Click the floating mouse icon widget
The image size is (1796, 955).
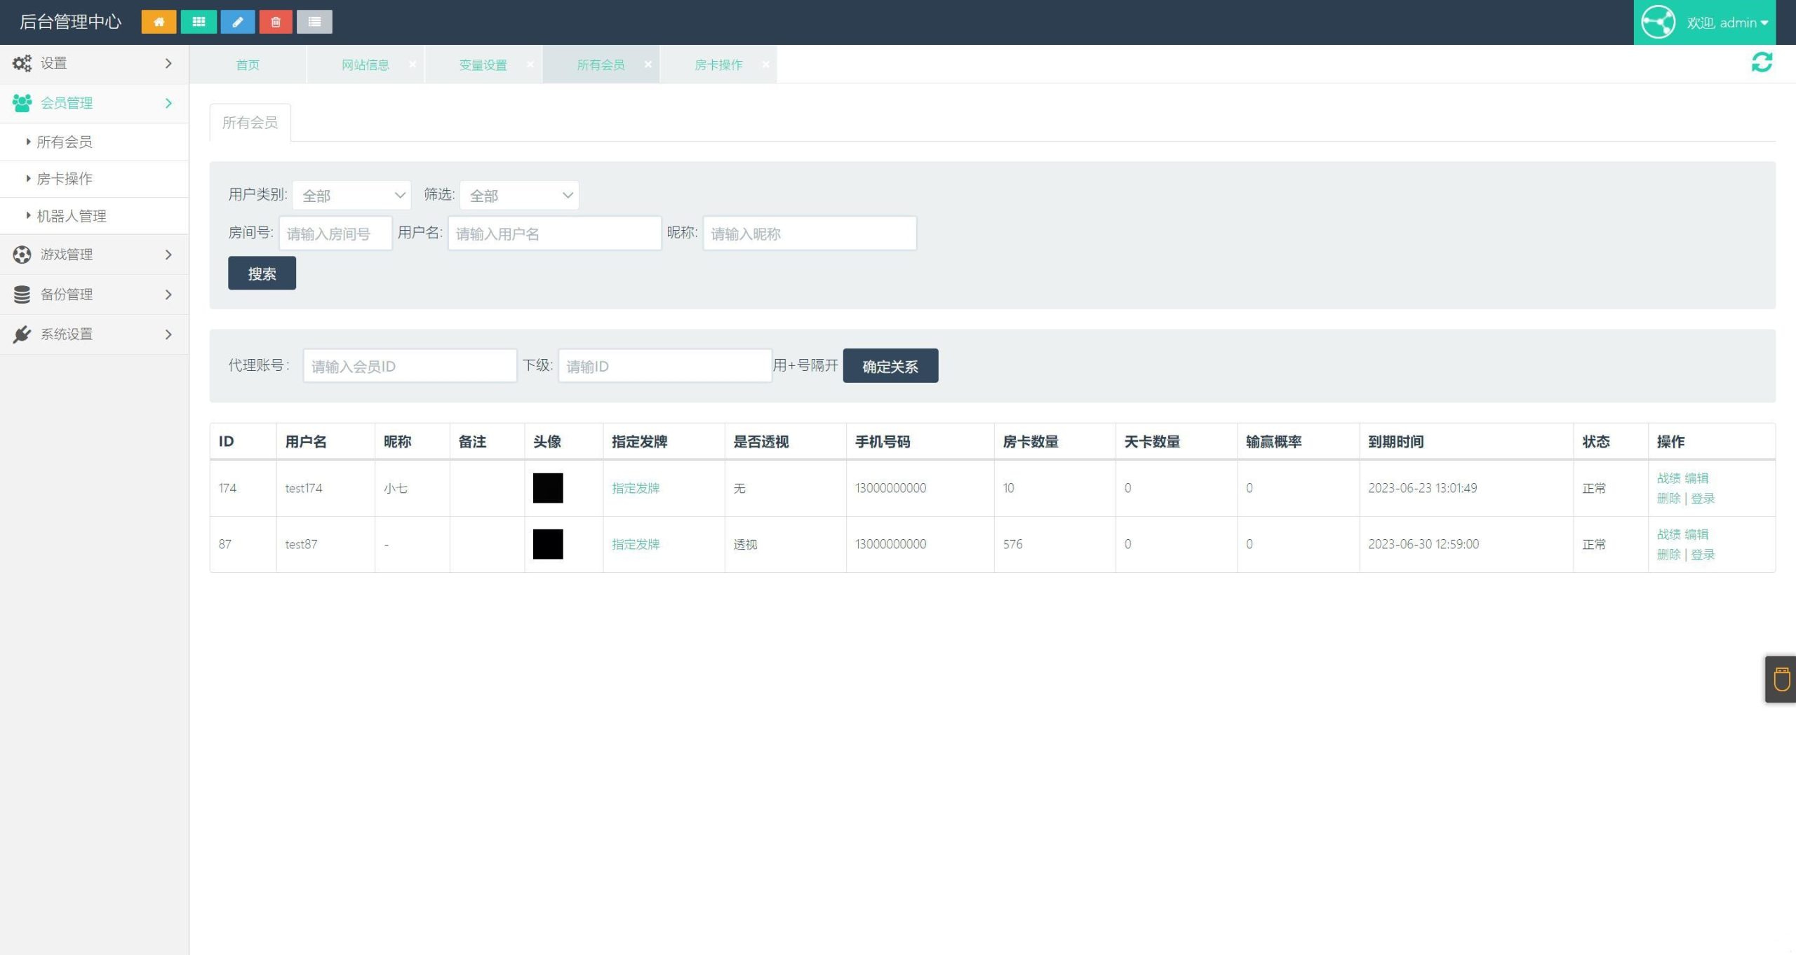pos(1781,679)
